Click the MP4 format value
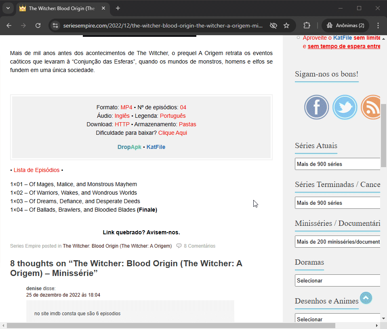The image size is (387, 329). [x=126, y=107]
